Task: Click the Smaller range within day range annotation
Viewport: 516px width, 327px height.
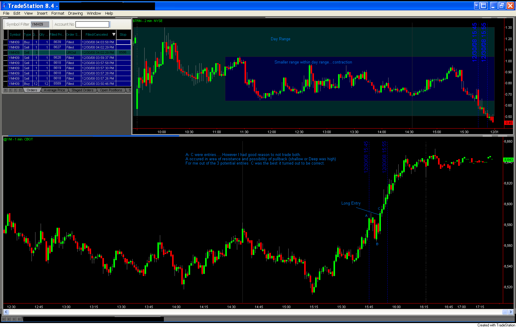Action: coord(313,62)
